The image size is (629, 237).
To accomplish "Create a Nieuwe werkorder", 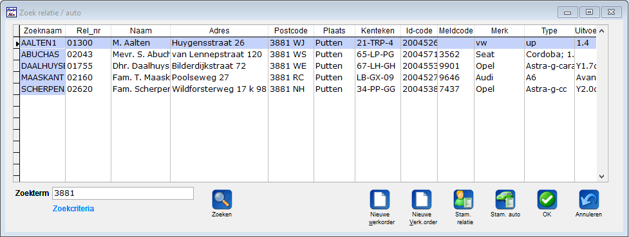I will pyautogui.click(x=379, y=199).
